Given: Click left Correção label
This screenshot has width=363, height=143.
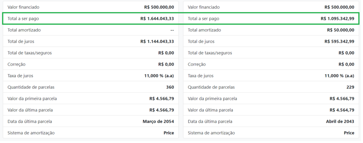Looking at the screenshot, I should tap(16, 64).
